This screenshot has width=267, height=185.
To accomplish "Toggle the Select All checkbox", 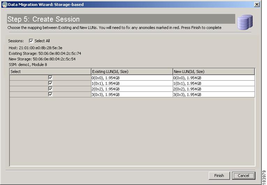I will point(31,41).
